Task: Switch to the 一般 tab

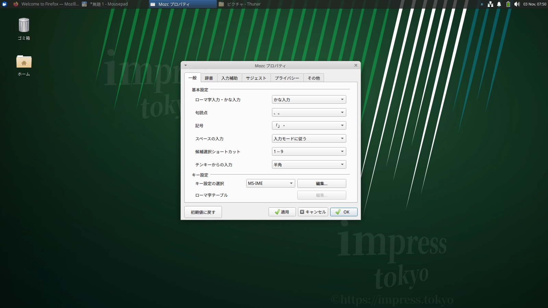Action: coord(192,78)
